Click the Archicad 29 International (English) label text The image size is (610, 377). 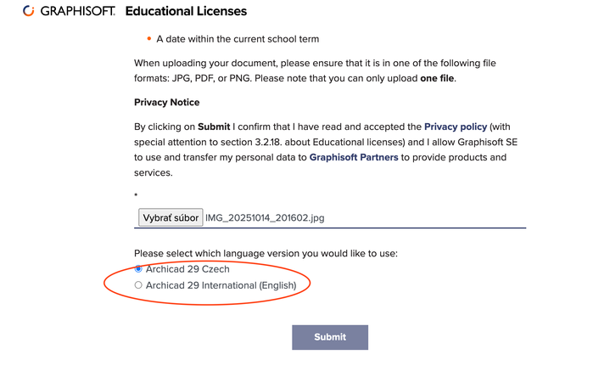221,285
